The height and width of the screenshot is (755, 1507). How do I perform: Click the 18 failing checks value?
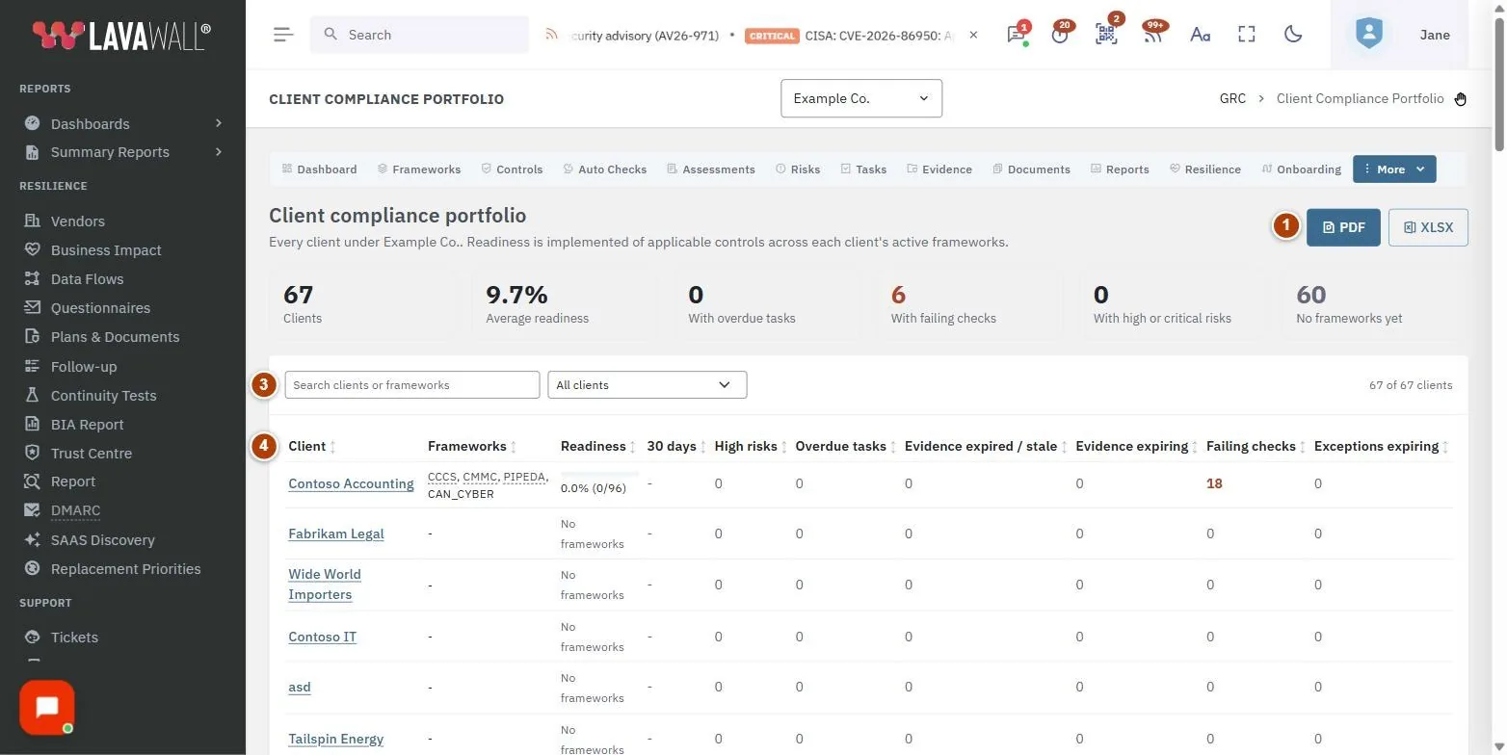(1214, 483)
